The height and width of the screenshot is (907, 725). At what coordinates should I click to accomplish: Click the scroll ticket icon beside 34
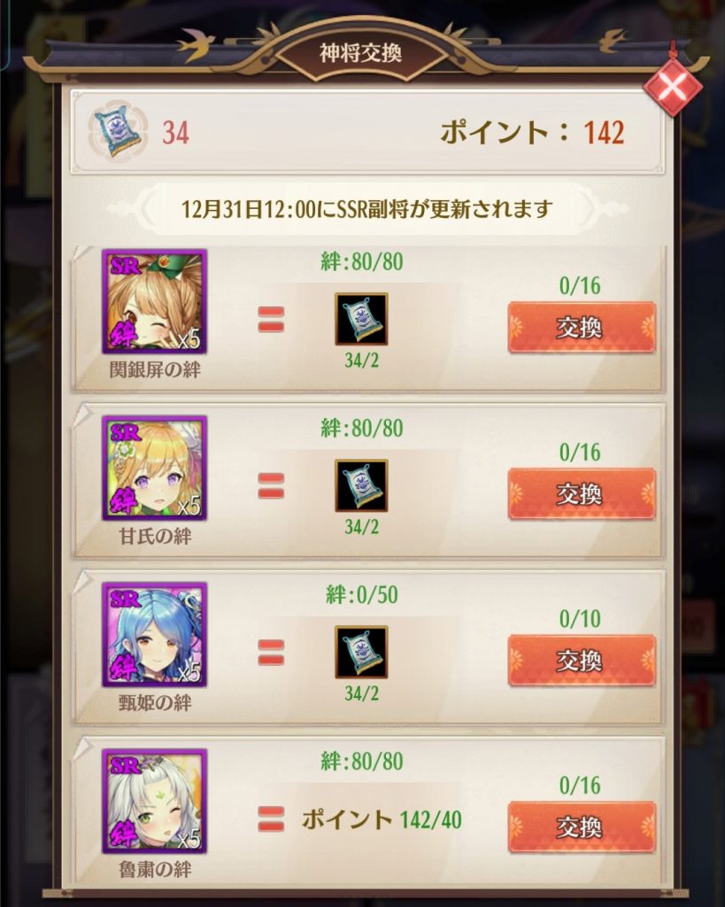[118, 133]
